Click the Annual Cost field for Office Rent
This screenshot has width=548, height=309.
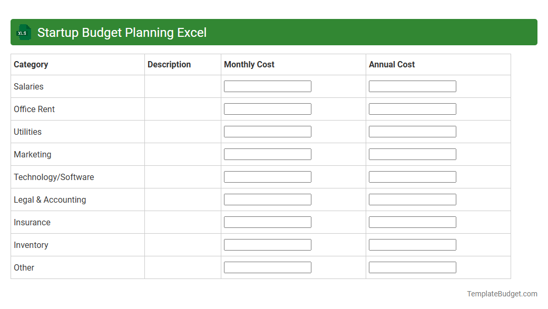pyautogui.click(x=413, y=108)
